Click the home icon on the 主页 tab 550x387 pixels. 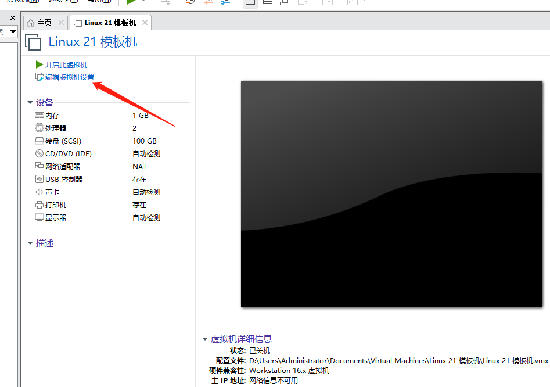click(x=31, y=23)
